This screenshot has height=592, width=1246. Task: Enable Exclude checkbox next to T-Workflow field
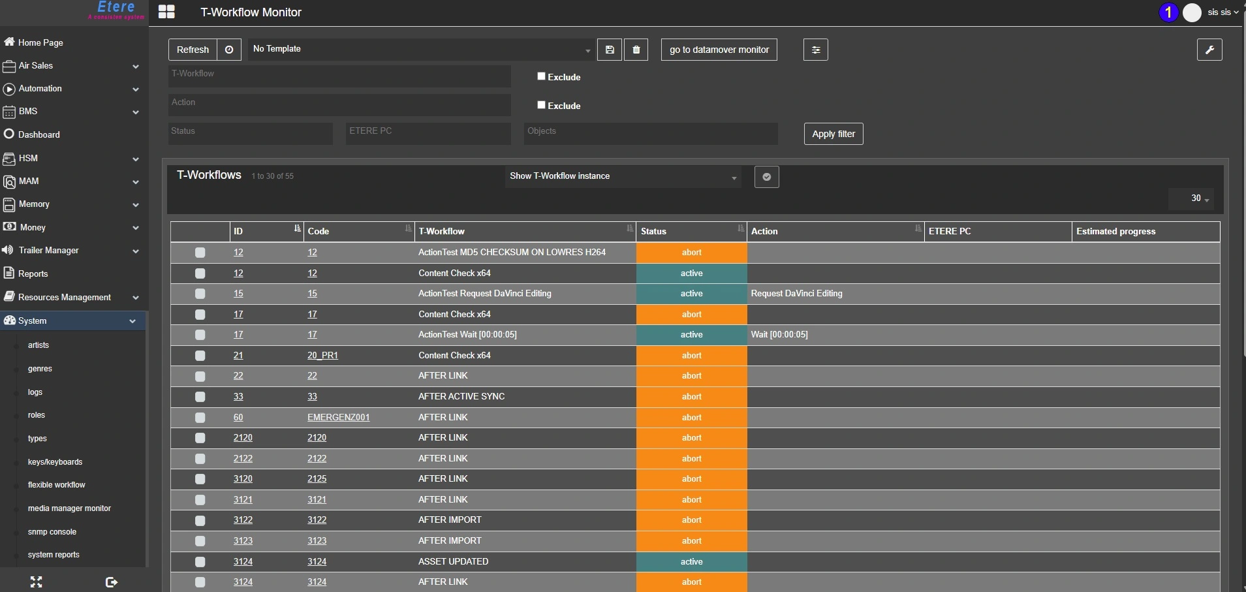coord(541,76)
